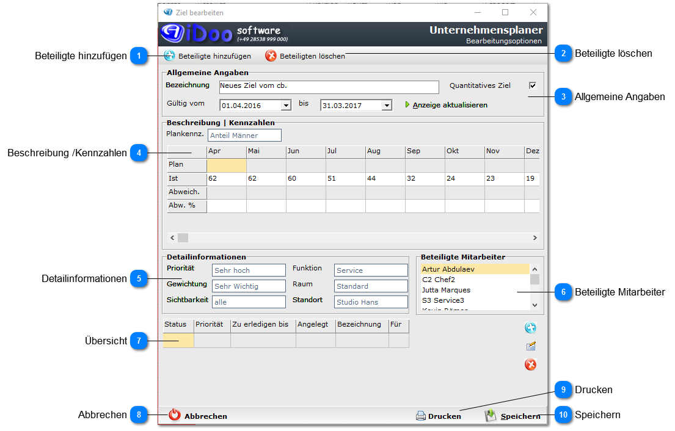Maximize the Ziel bearbeiten window
This screenshot has width=675, height=431.
pyautogui.click(x=505, y=12)
